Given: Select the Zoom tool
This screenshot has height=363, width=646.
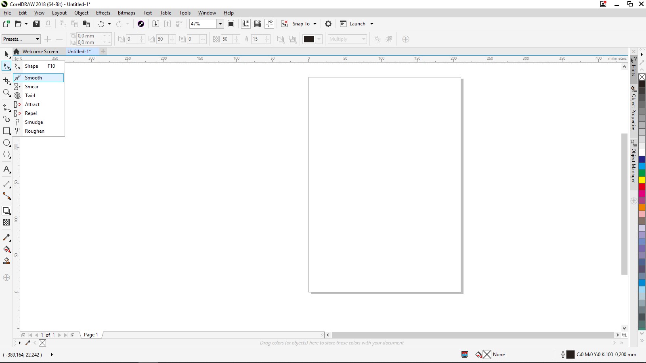Looking at the screenshot, I should [x=6, y=93].
